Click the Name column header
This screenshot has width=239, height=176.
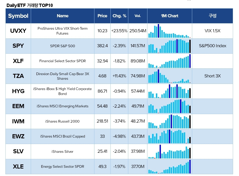click(63, 16)
